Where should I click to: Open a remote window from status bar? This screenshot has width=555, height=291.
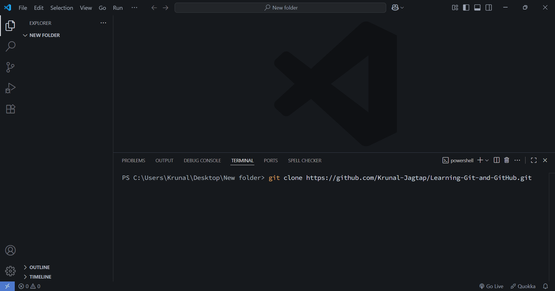(x=7, y=286)
